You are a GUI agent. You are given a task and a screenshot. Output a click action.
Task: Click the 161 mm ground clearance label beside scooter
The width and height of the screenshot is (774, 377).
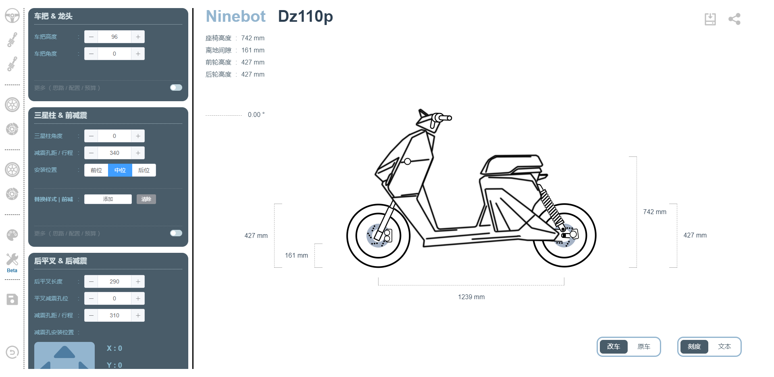(x=296, y=255)
